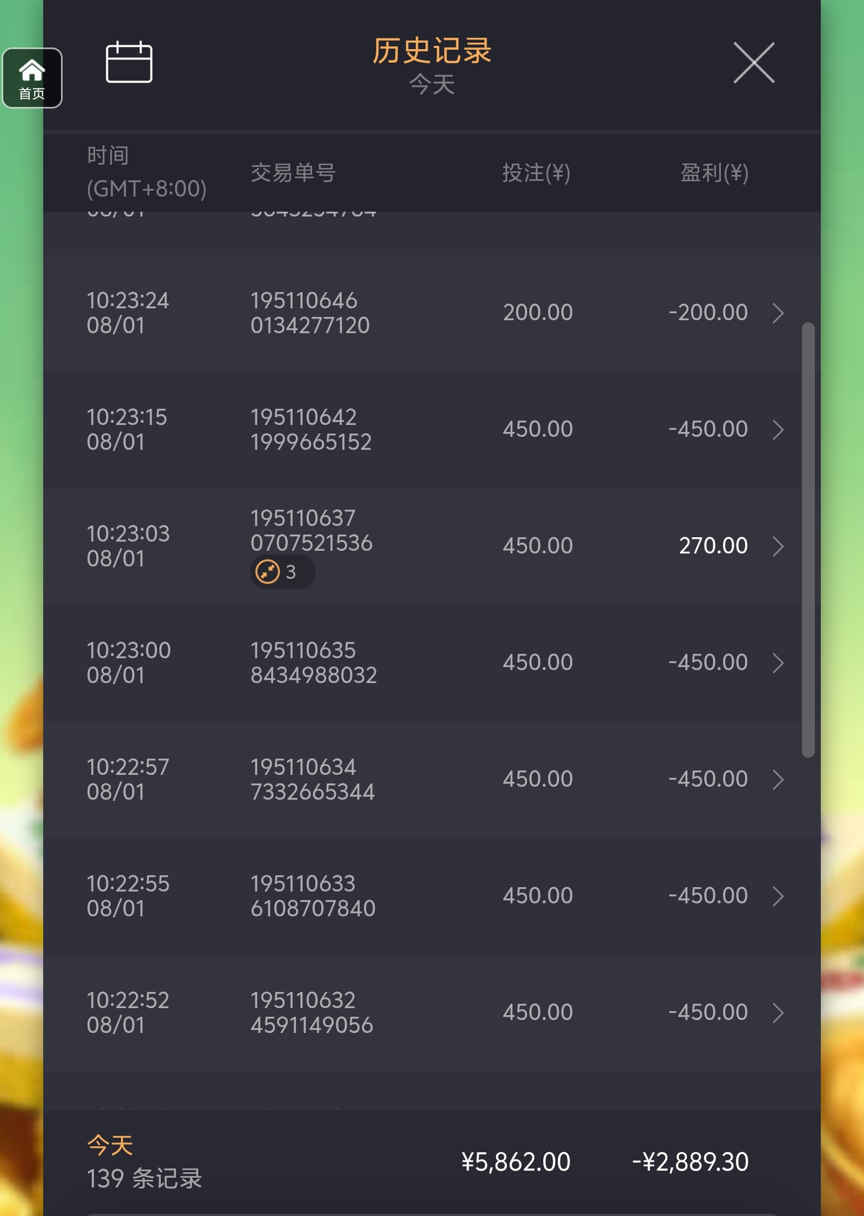
Task: Close the 历史记录 history panel
Action: [x=754, y=63]
